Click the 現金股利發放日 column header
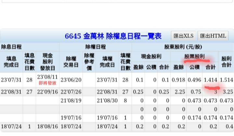Image resolution: width=234 pixels, height=136 pixels. [x=47, y=62]
